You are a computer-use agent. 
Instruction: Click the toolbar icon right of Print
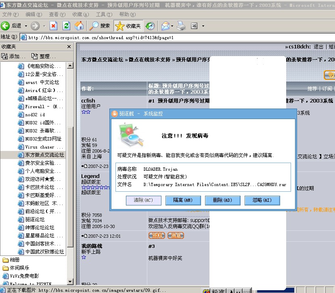coord(194,26)
